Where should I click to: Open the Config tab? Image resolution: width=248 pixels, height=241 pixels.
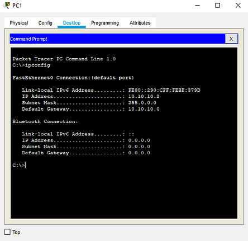coord(45,23)
